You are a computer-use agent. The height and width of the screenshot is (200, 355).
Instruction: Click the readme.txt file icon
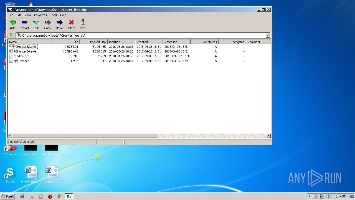(x=11, y=56)
